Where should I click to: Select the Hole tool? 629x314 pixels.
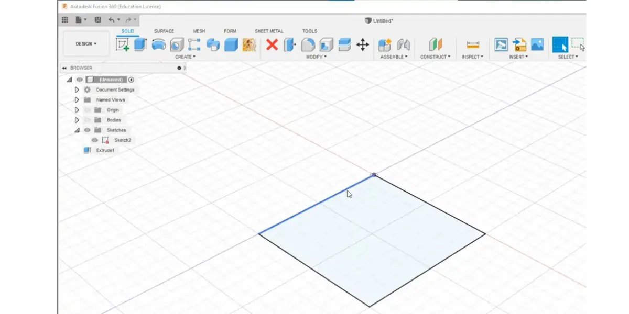tap(177, 44)
